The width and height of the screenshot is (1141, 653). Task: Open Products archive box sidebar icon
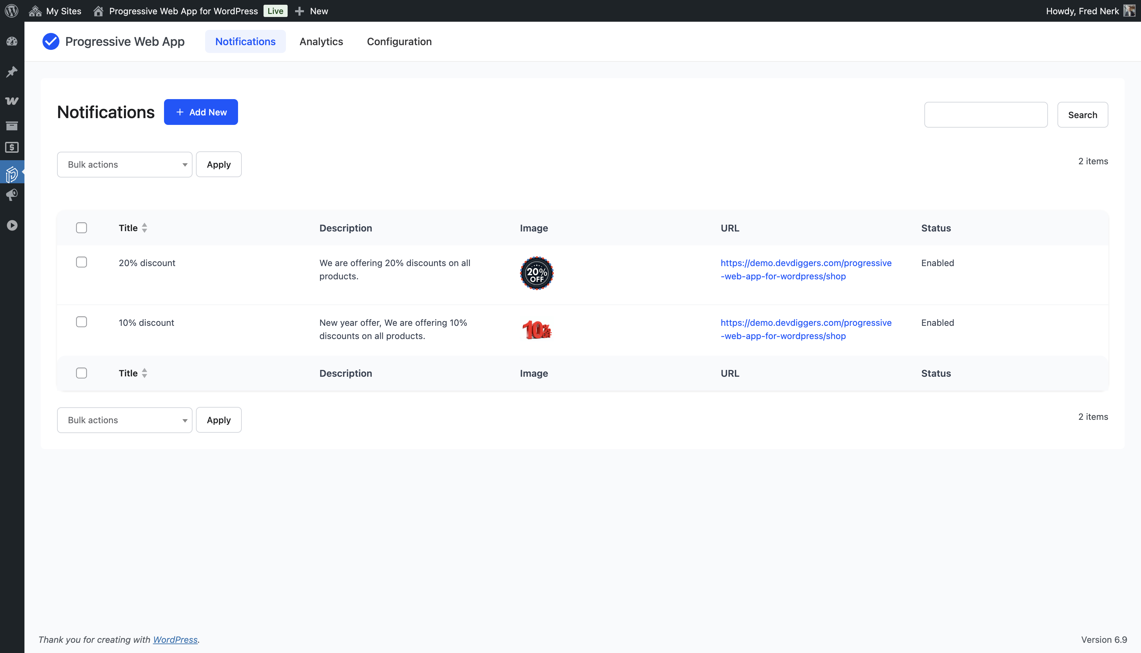tap(12, 126)
